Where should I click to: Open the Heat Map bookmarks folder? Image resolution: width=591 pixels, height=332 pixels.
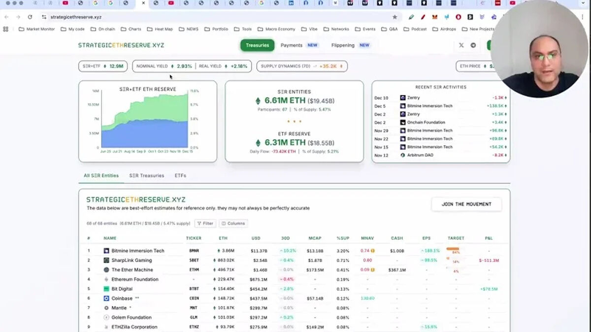pos(160,29)
